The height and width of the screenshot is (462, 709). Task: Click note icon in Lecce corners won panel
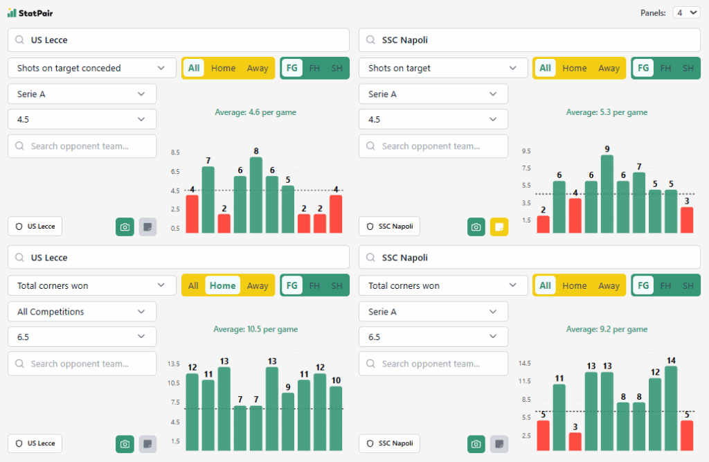[147, 444]
